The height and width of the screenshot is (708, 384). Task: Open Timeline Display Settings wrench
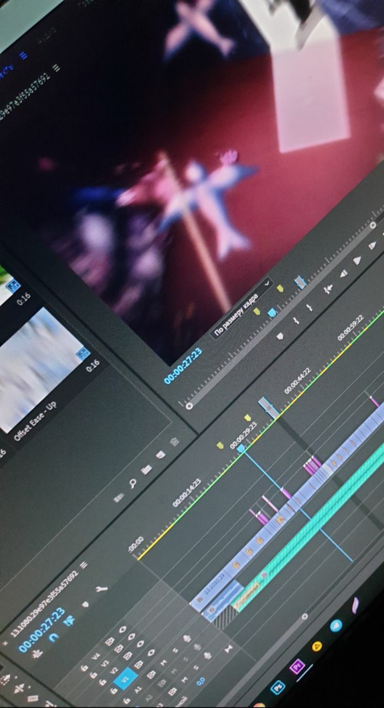[102, 589]
